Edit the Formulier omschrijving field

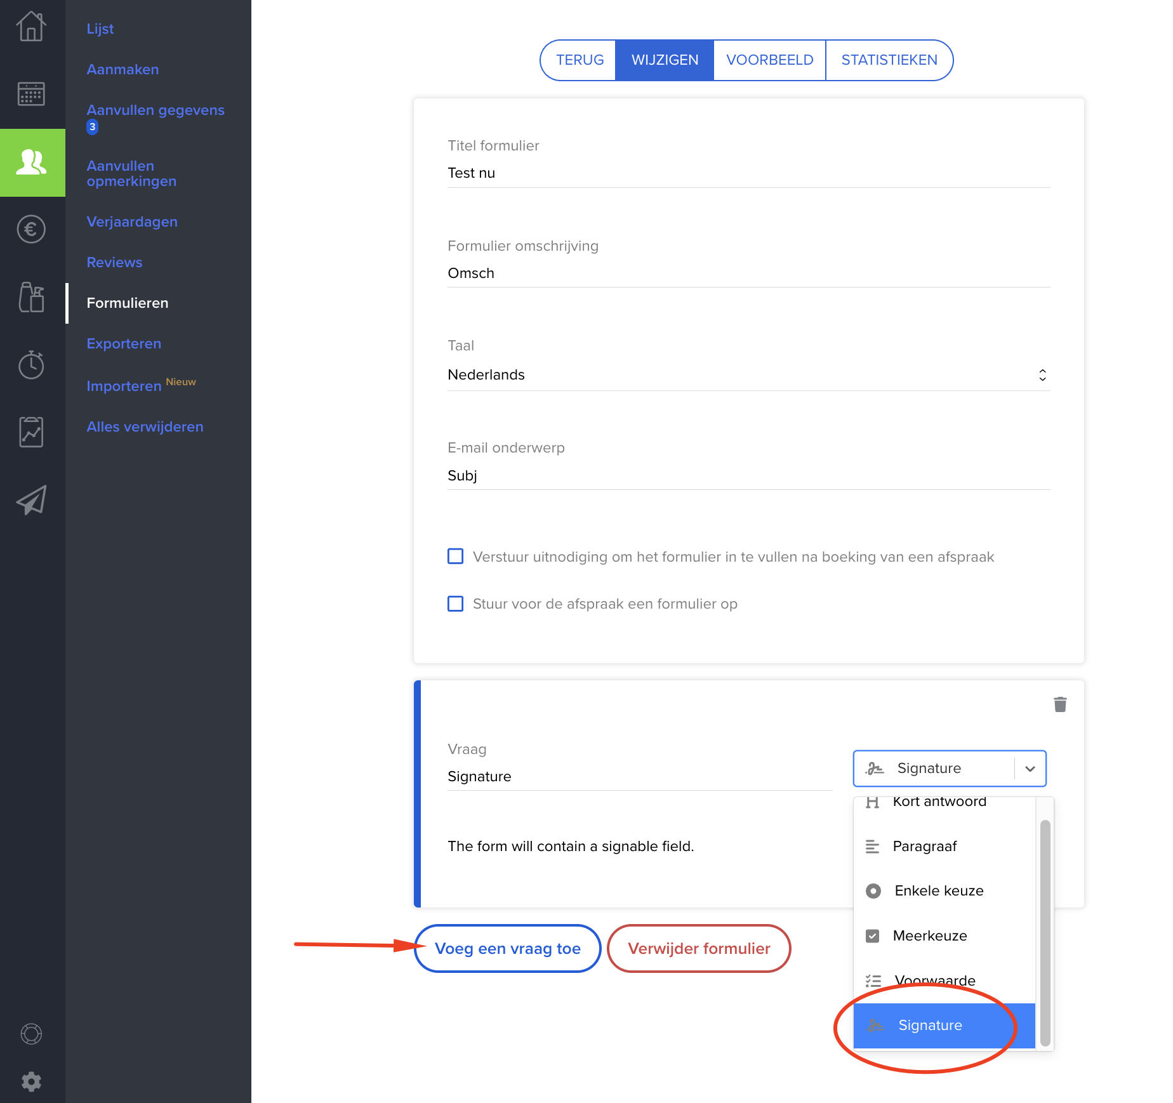(748, 274)
